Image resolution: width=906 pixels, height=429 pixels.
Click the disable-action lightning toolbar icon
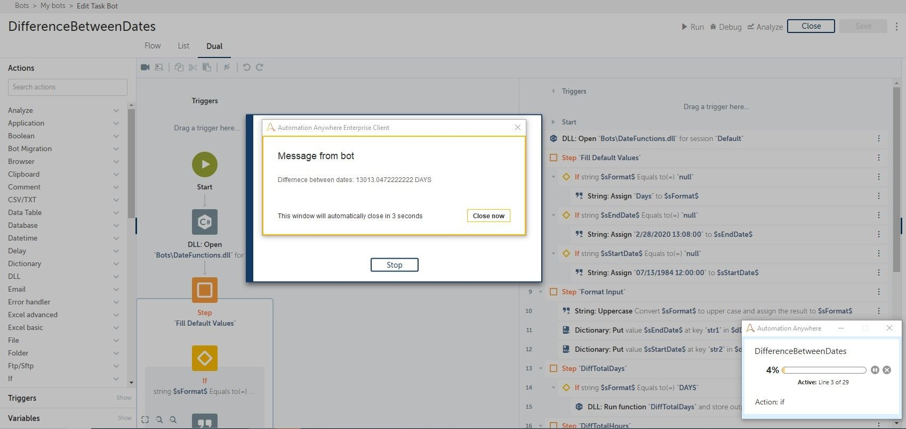point(227,67)
